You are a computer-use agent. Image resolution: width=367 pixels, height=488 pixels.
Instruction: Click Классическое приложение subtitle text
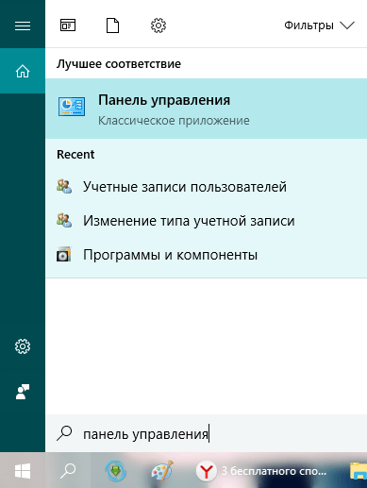[x=174, y=121]
